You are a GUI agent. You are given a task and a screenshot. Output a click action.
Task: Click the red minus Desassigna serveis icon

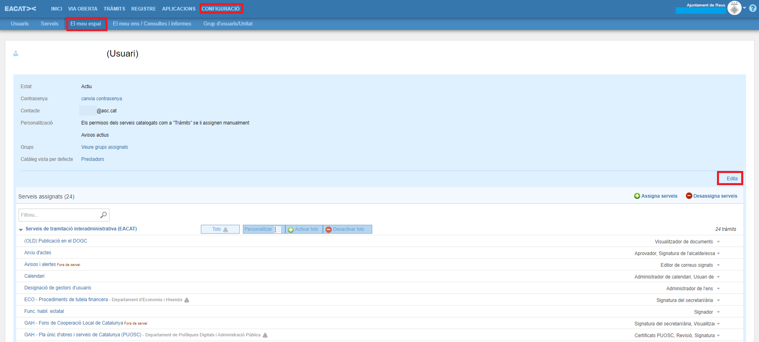(689, 196)
